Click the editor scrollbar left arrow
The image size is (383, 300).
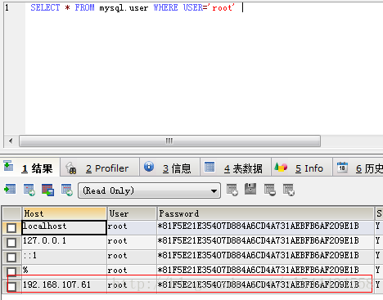tap(11, 141)
